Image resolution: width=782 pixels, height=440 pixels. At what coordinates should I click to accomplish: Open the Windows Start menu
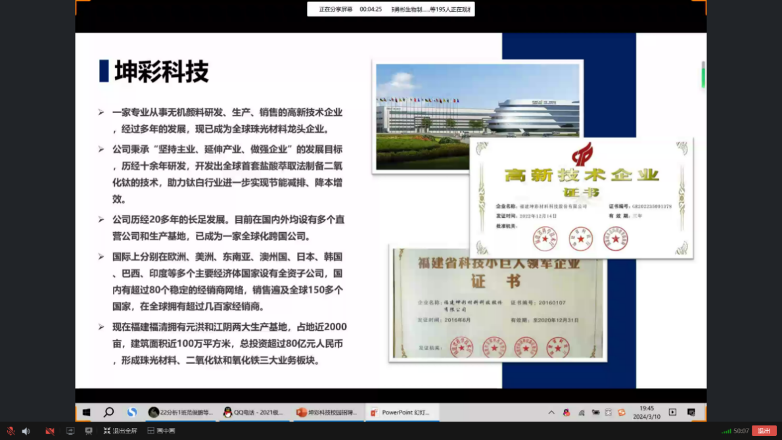pos(86,412)
